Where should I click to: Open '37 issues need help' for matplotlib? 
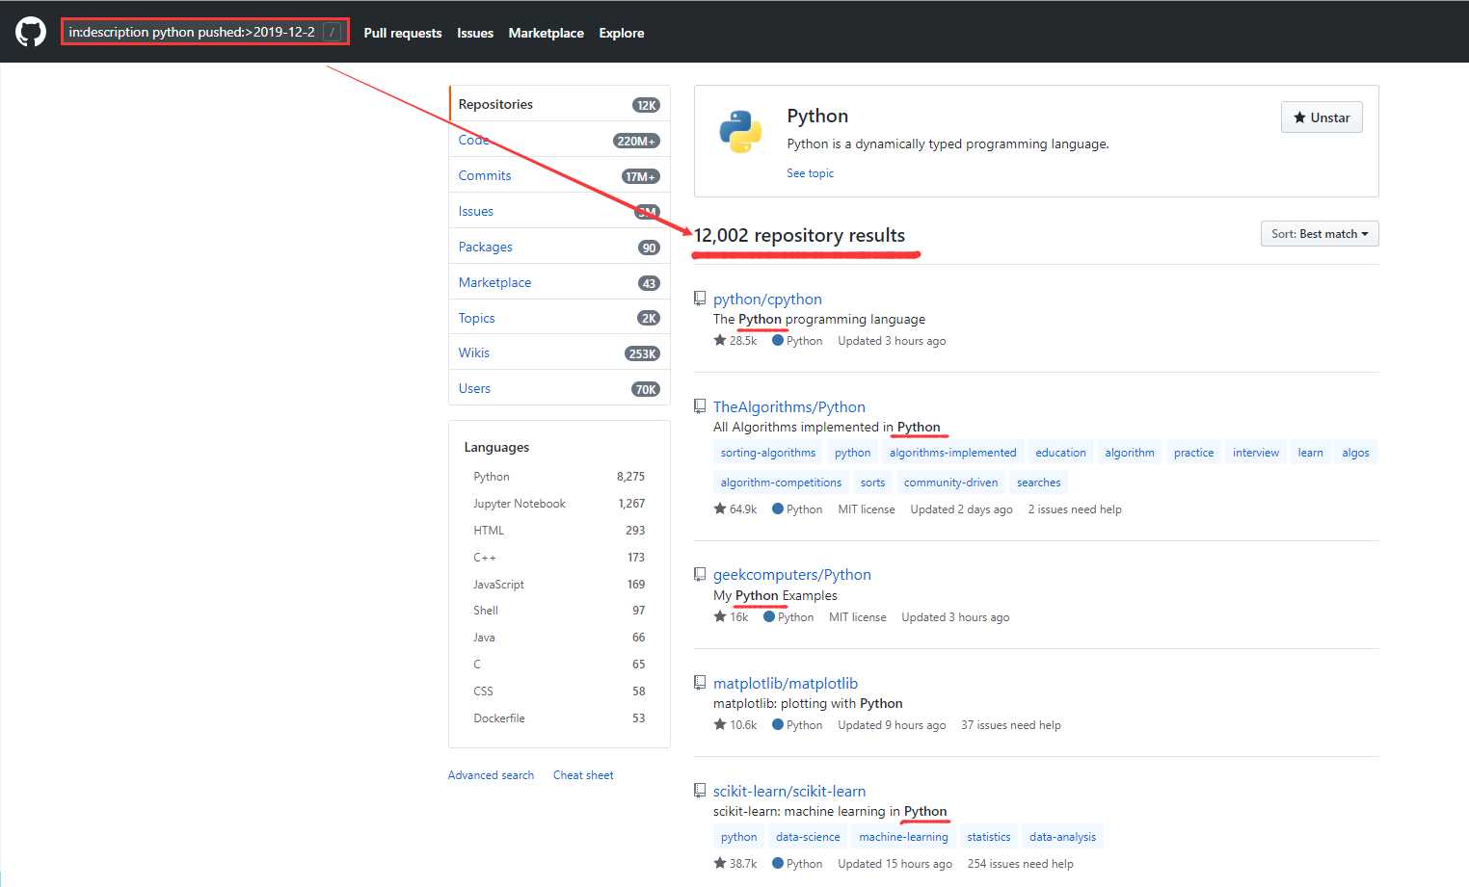click(x=1011, y=725)
